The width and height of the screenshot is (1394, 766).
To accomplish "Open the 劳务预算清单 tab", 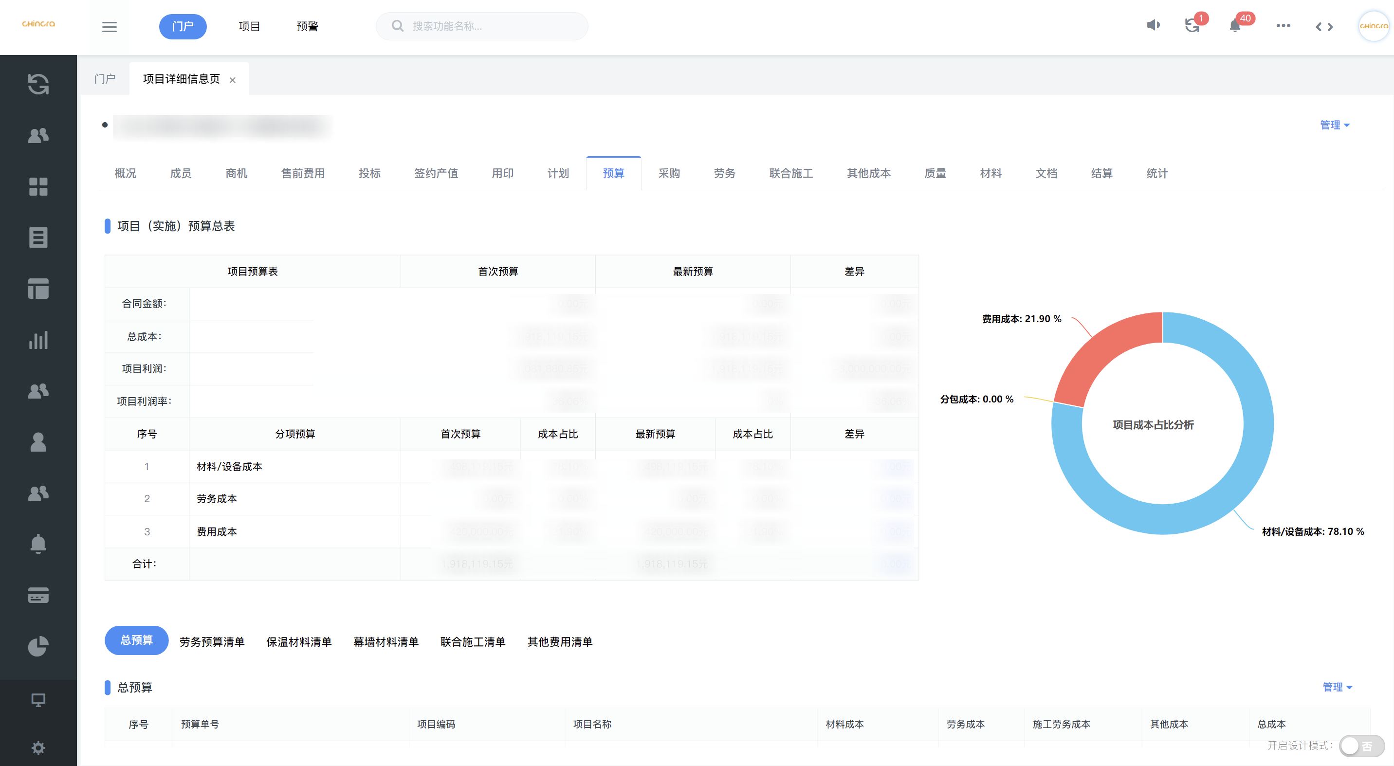I will 212,641.
